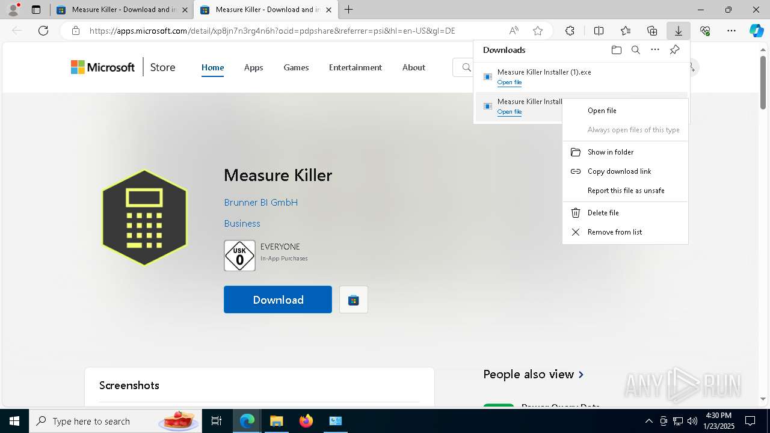
Task: Click the blue Download button
Action: [x=278, y=299]
